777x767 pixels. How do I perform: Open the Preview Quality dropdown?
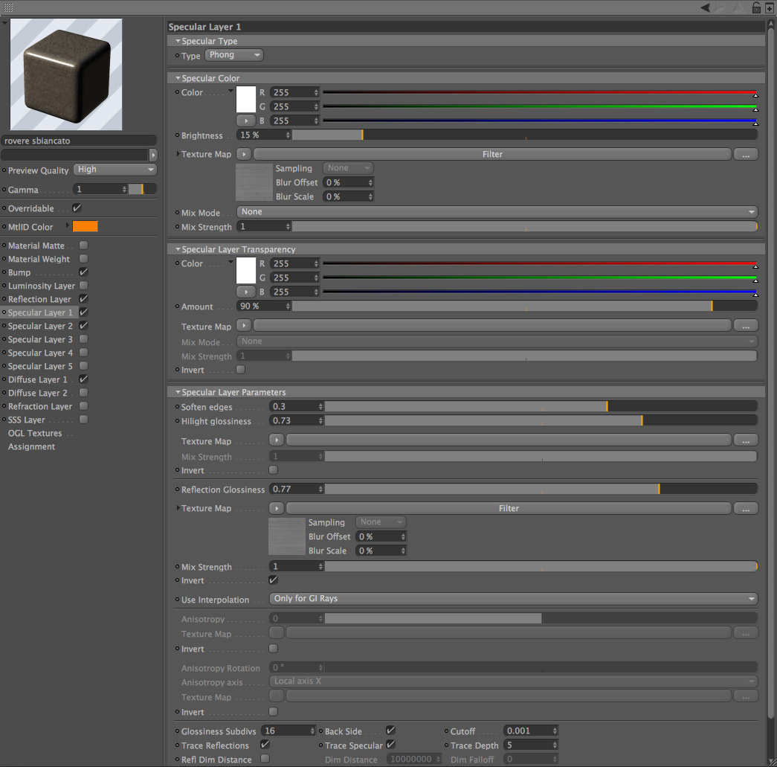click(115, 170)
